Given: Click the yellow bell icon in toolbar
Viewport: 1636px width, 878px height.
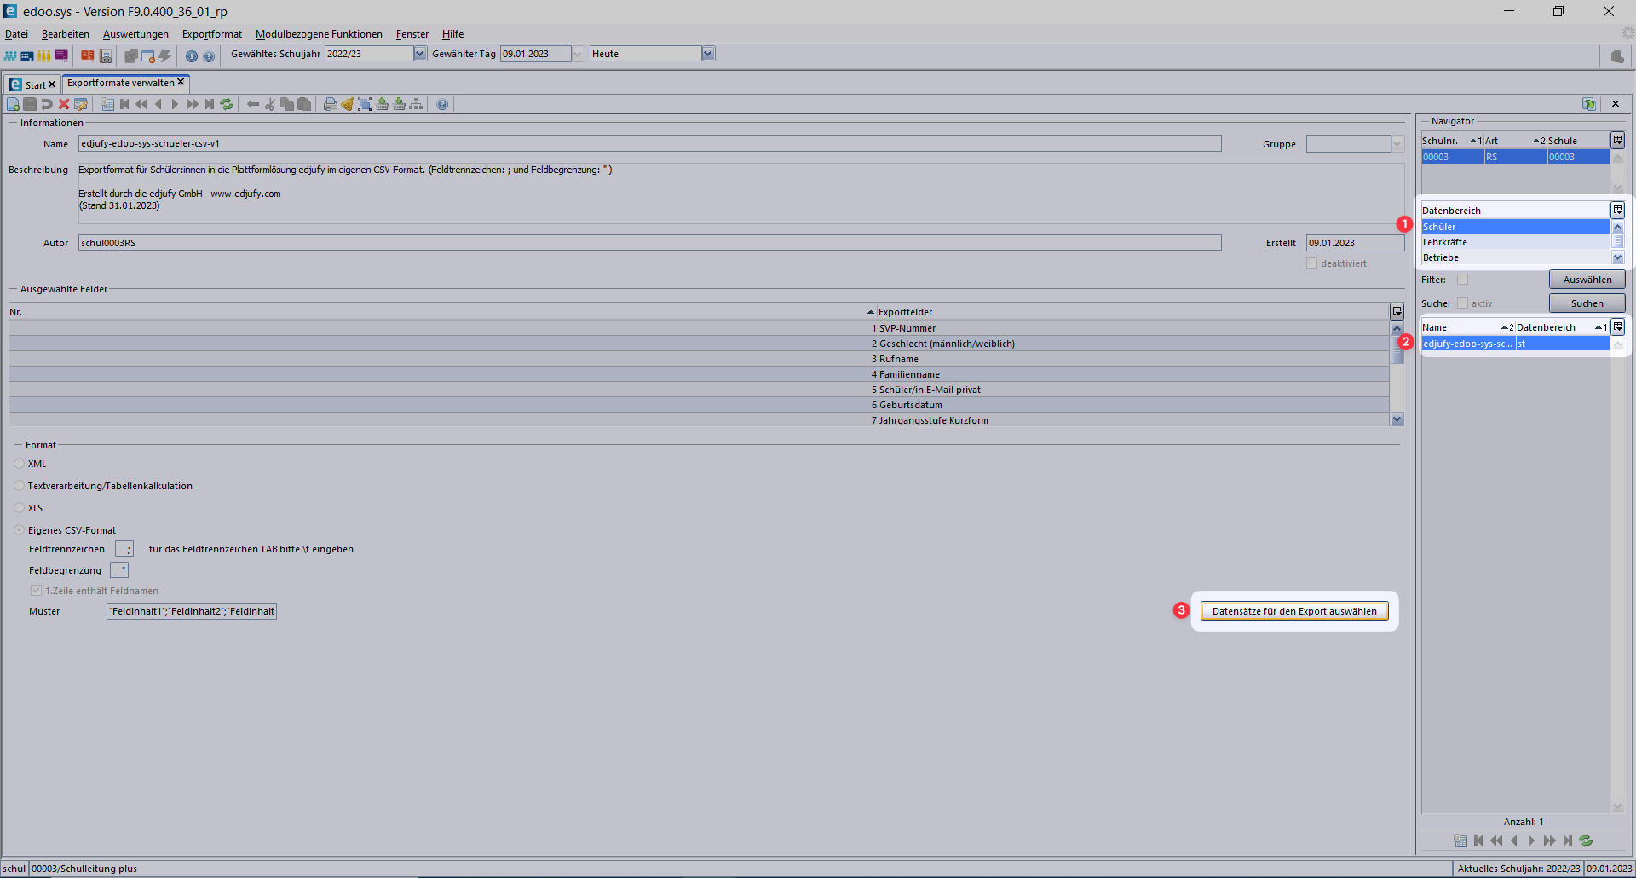Looking at the screenshot, I should pos(347,104).
